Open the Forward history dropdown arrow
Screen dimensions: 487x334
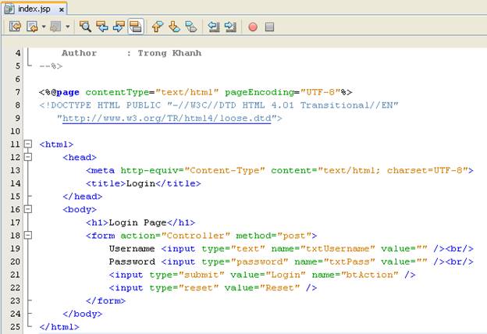point(67,27)
